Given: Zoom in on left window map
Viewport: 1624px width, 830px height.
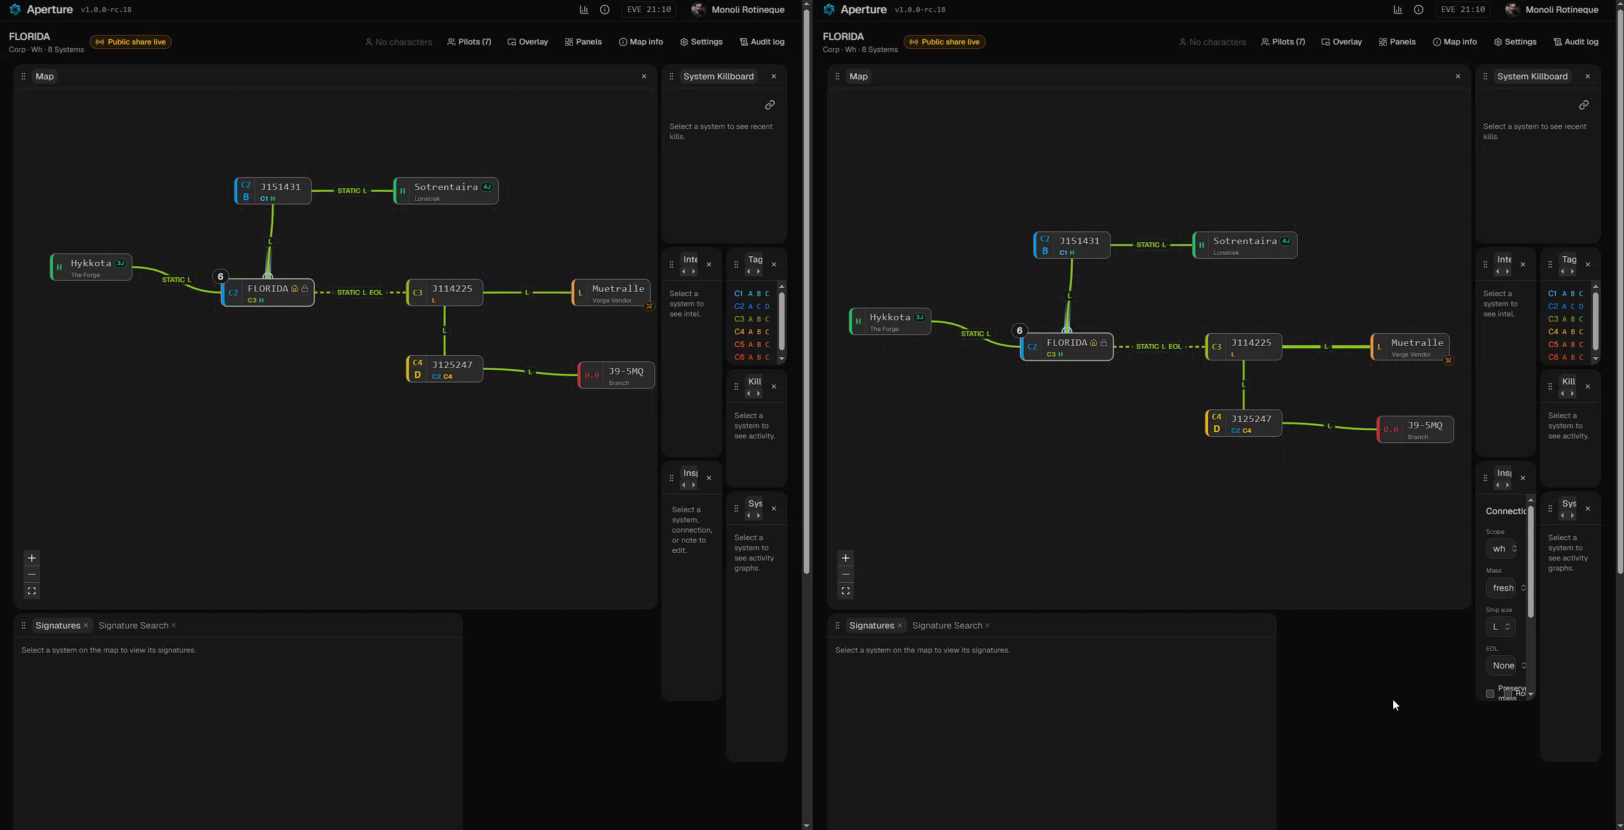Looking at the screenshot, I should (32, 558).
